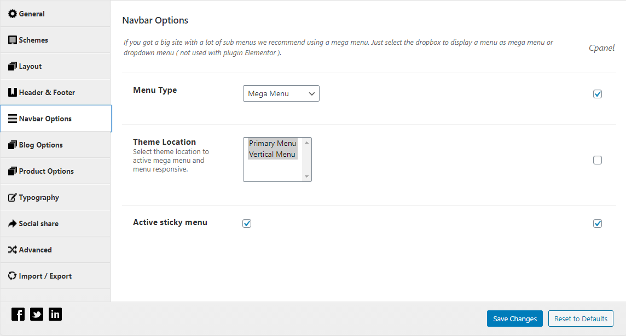This screenshot has height=336, width=626.
Task: Open Header & Footer settings tab
Action: point(55,92)
